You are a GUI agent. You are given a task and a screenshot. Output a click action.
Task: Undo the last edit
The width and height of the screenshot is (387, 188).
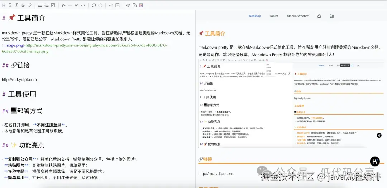(94, 5)
